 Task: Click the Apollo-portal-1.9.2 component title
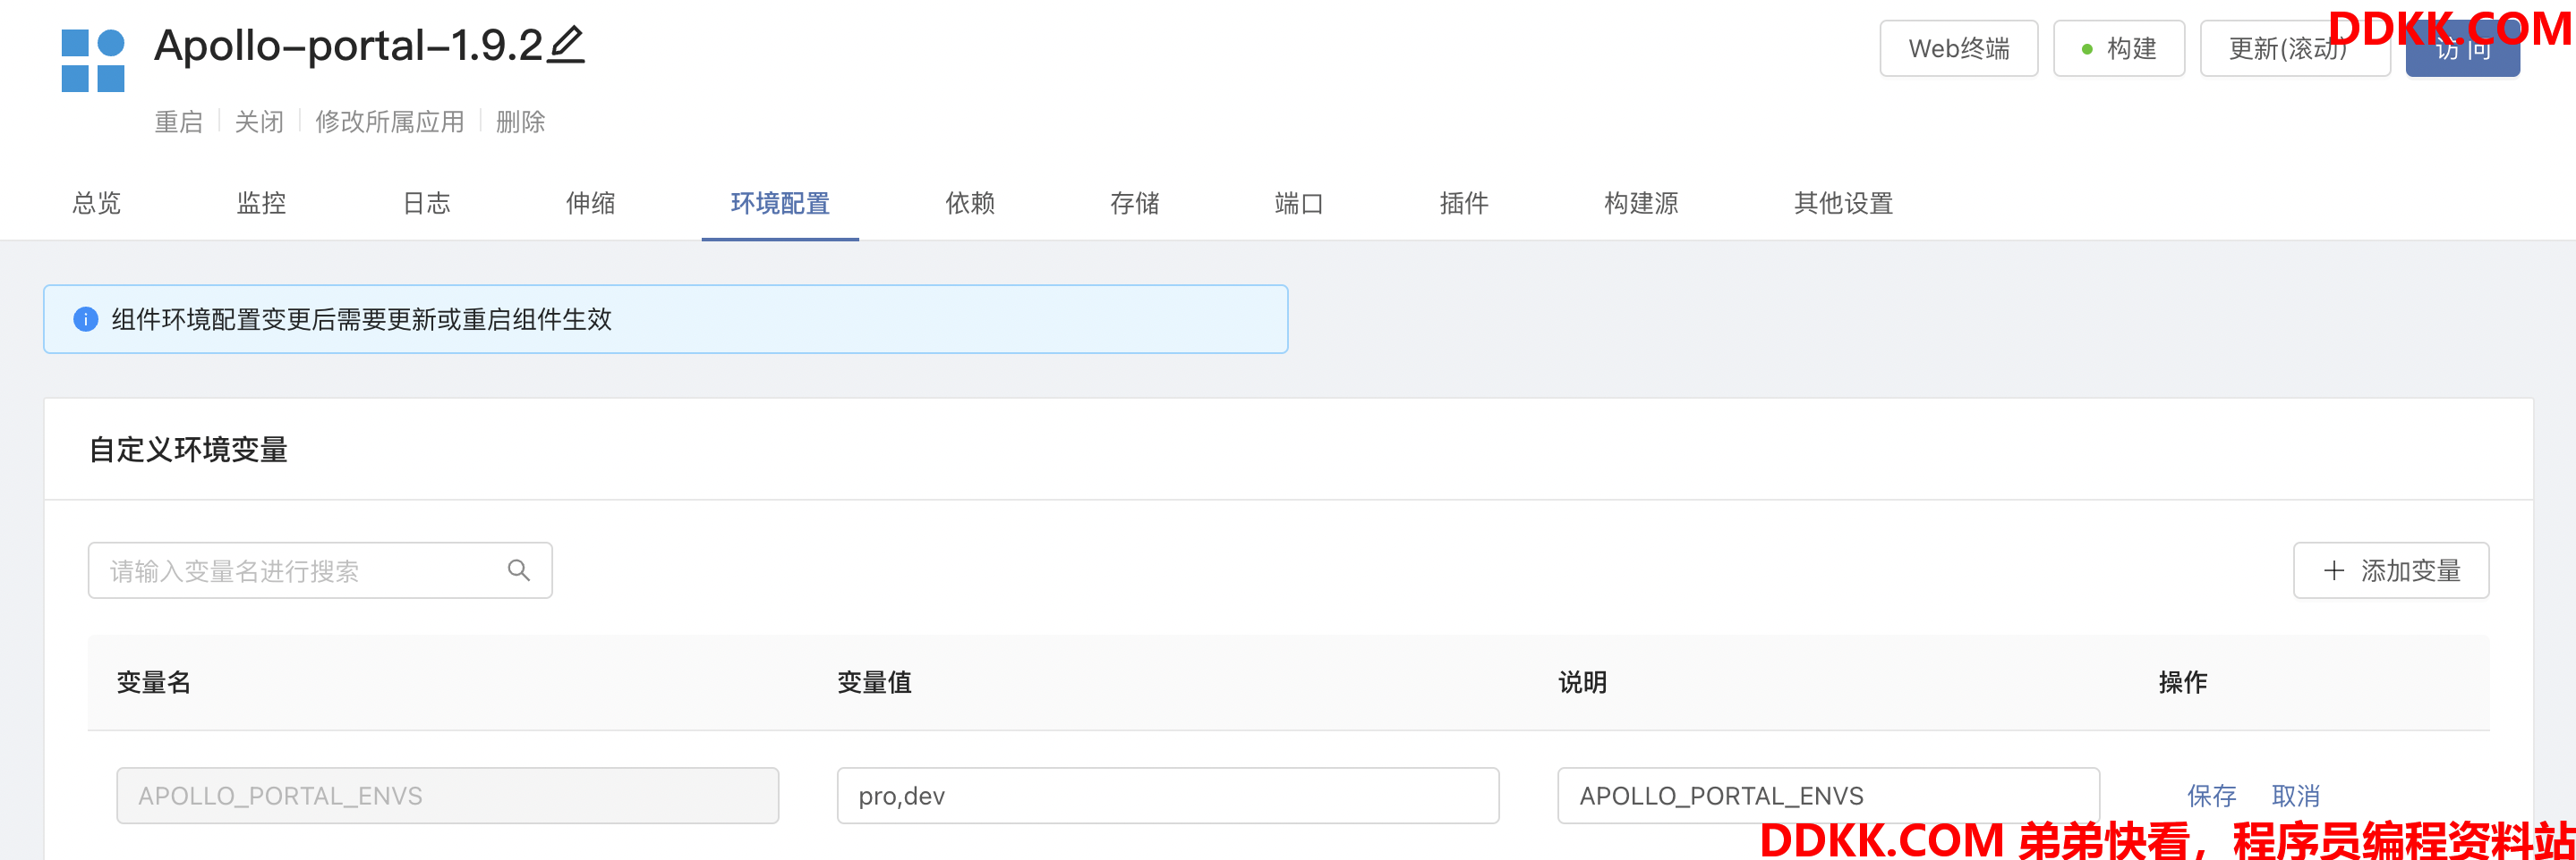[x=348, y=45]
